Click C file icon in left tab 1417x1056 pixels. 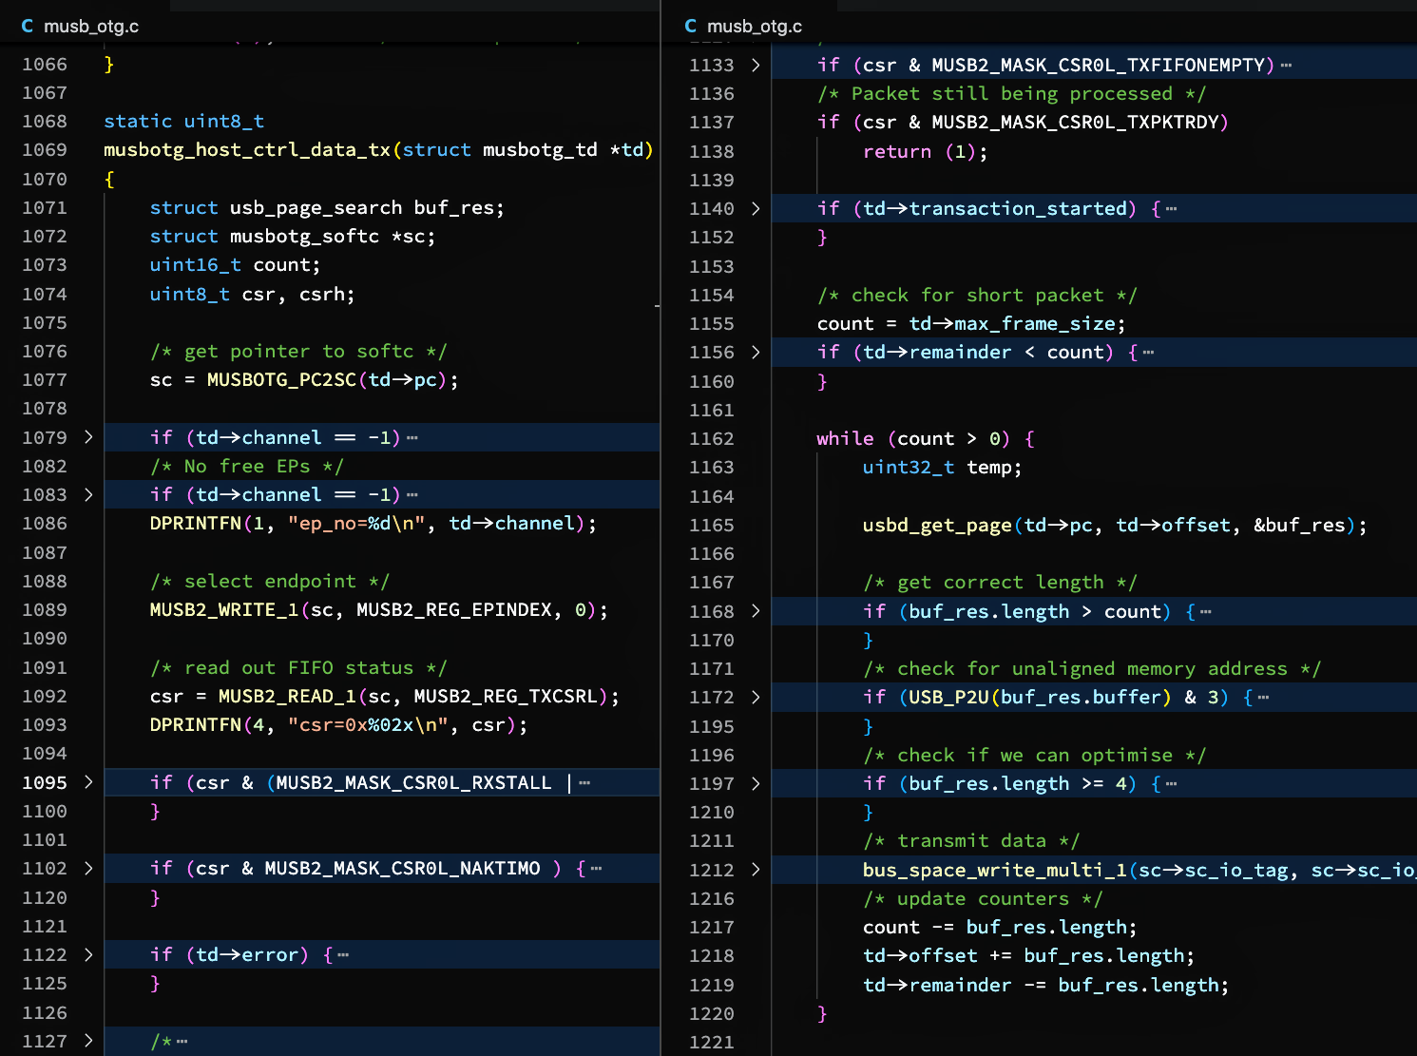click(27, 26)
